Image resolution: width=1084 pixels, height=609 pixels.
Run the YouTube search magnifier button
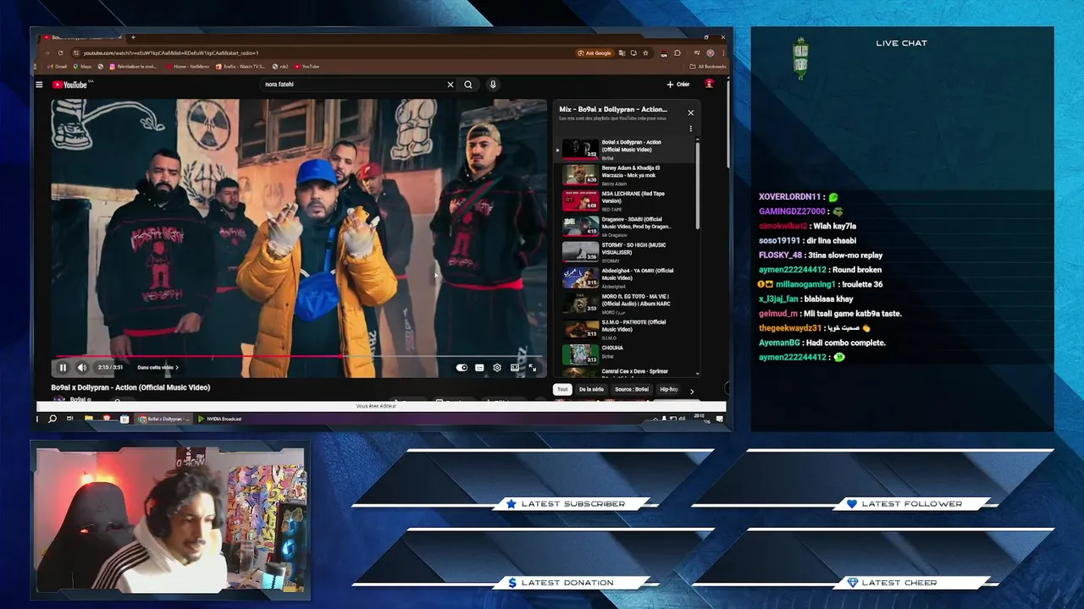pos(468,85)
